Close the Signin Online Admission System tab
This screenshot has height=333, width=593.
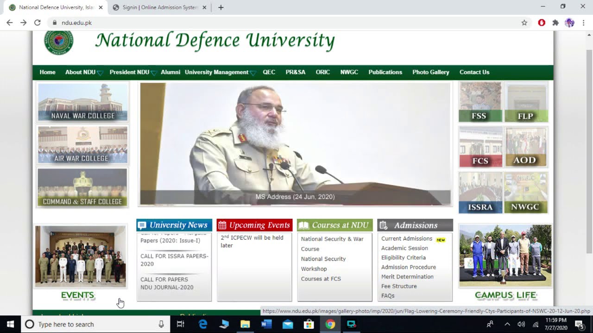tap(204, 7)
